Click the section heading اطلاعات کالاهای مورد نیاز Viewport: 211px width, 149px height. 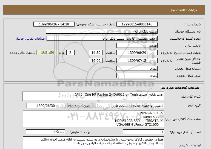pyautogui.click(x=180, y=88)
